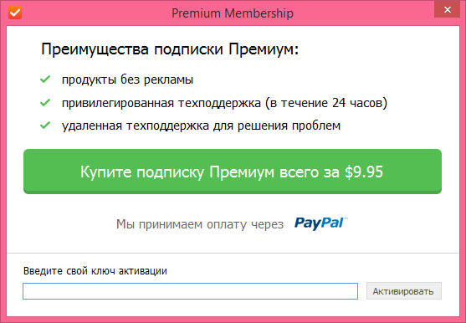
Task: Click the '$9.95' price on the green button
Action: coord(364,172)
